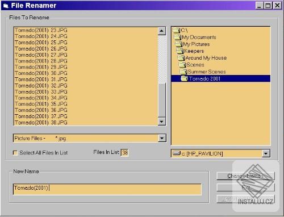Click the Files In List count box
This screenshot has width=284, height=217.
[x=125, y=152]
